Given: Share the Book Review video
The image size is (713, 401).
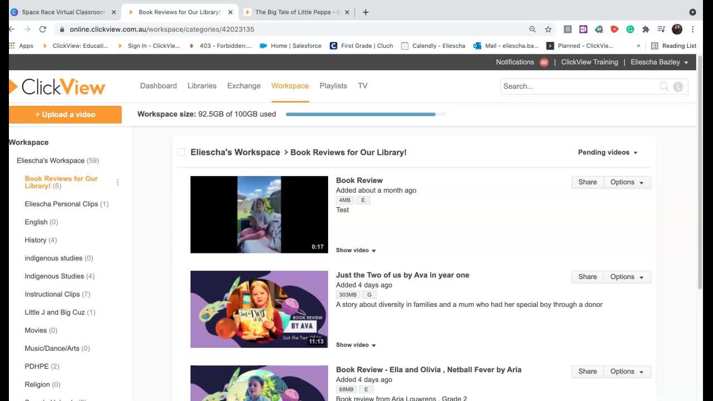Looking at the screenshot, I should click(588, 182).
